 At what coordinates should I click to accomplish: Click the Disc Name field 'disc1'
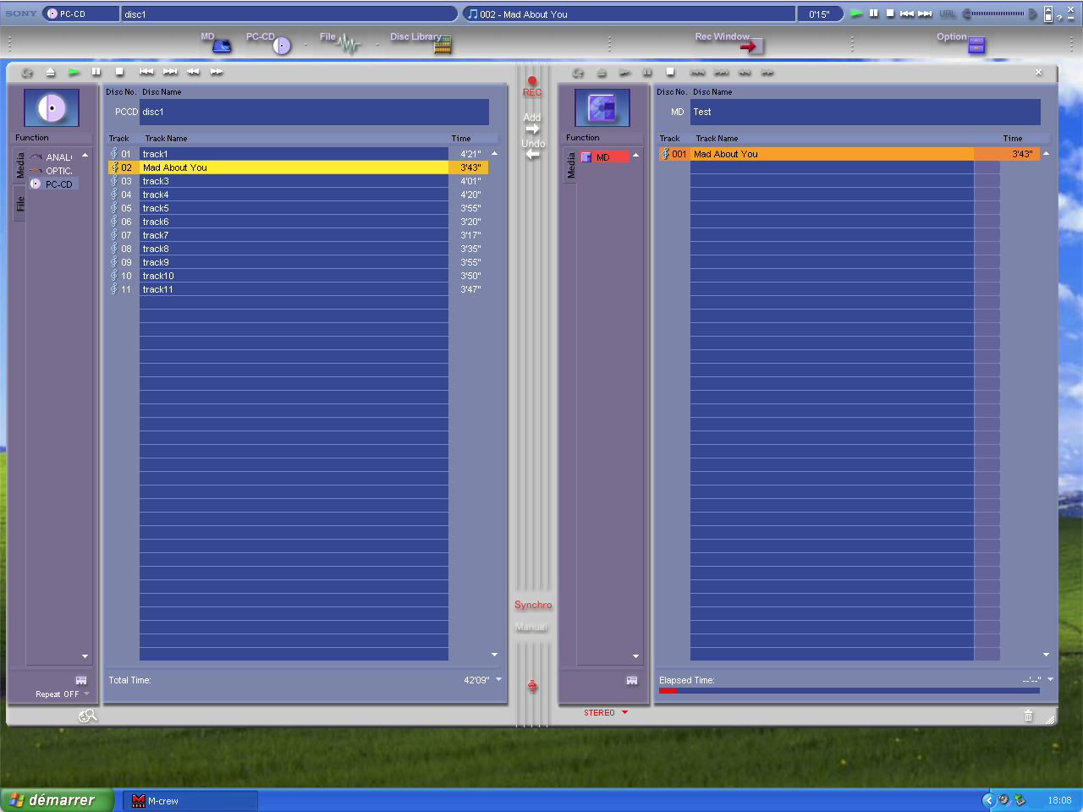tap(314, 112)
